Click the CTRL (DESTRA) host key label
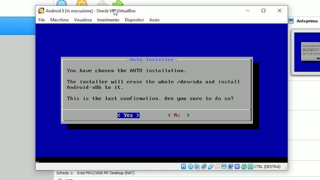 (267, 166)
